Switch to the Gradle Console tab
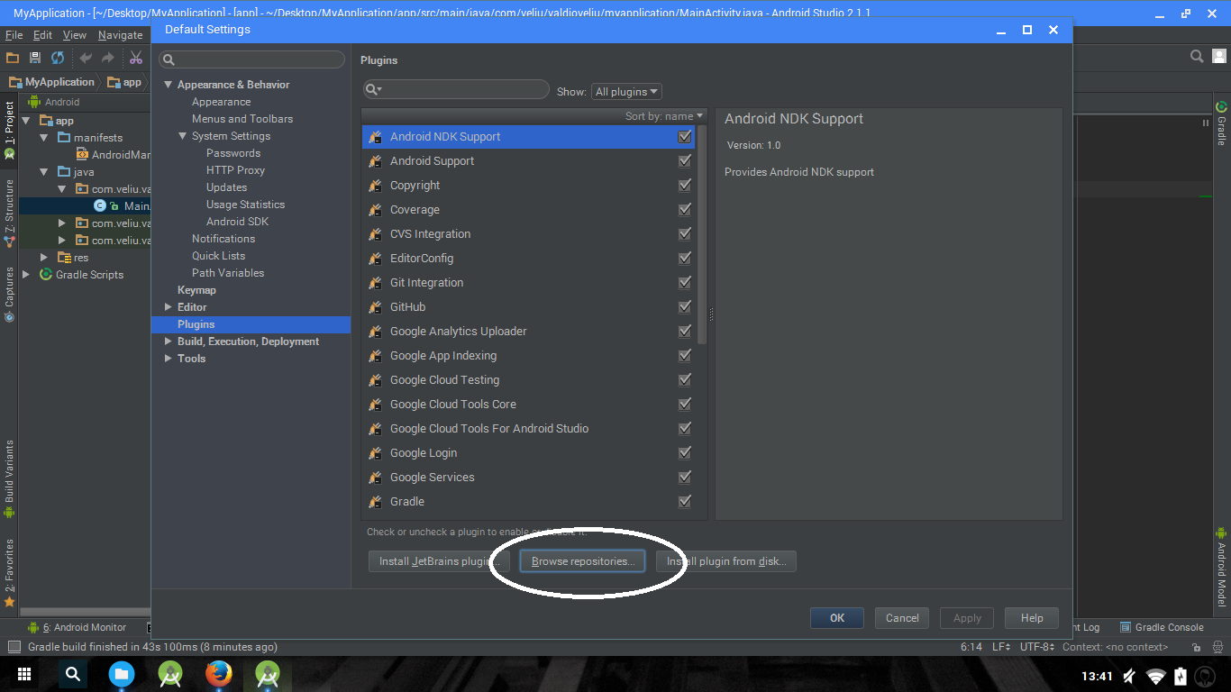 [x=1162, y=627]
